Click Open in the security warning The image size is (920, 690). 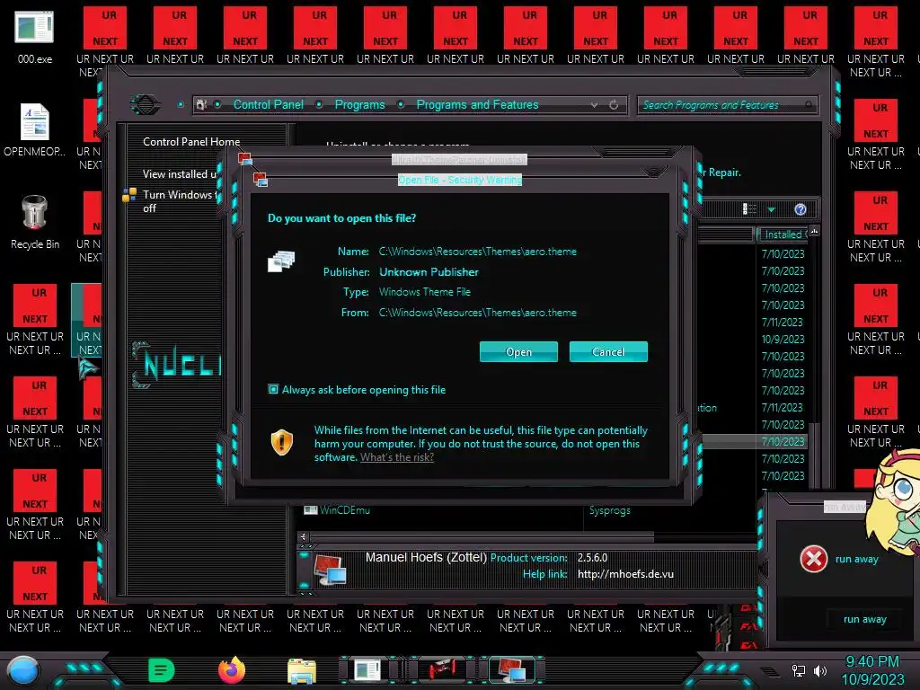click(x=518, y=351)
